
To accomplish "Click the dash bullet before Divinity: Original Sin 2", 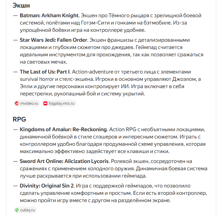I will pos(16,186).
